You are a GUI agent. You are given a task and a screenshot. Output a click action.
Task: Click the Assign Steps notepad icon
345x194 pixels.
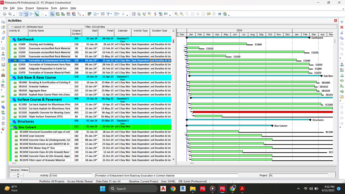(x=342, y=97)
